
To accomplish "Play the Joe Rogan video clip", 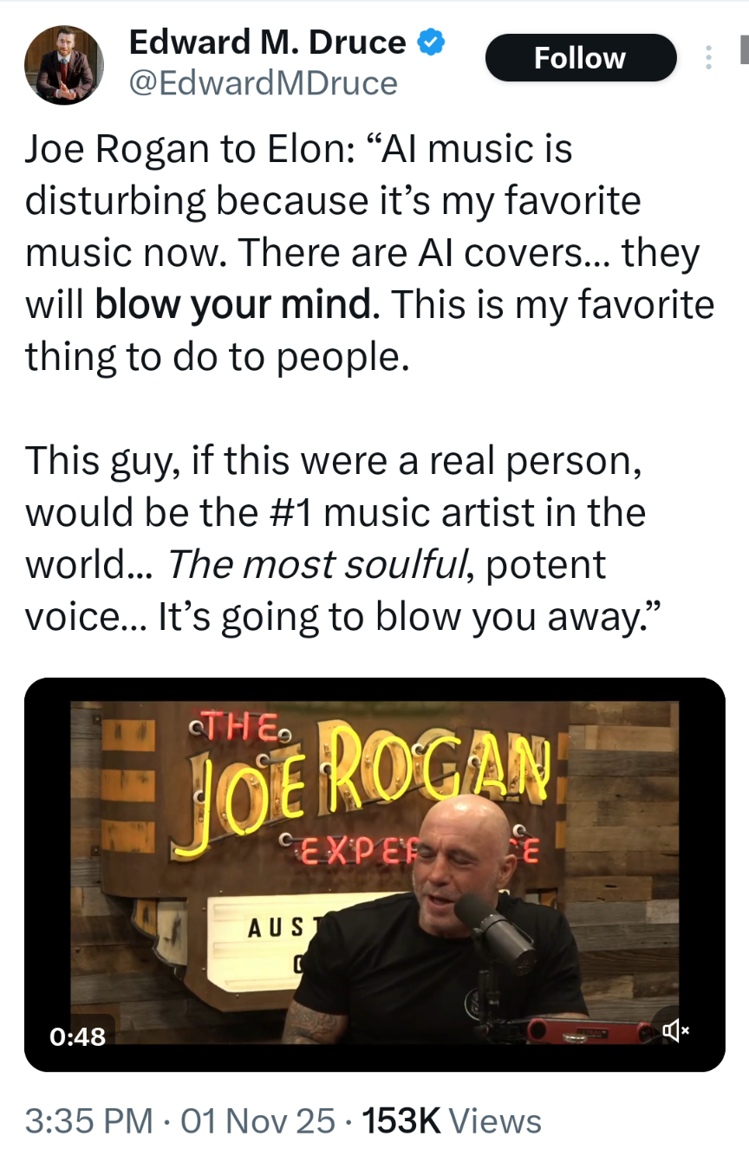I will tap(374, 874).
